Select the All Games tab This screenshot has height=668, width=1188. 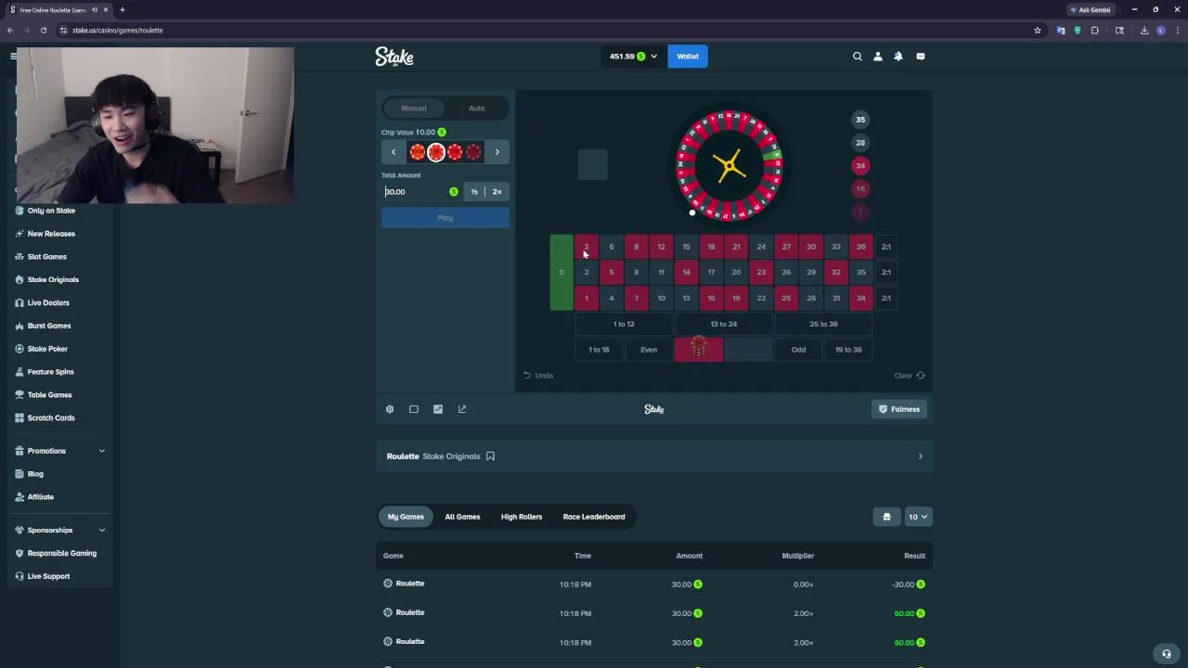click(x=462, y=517)
